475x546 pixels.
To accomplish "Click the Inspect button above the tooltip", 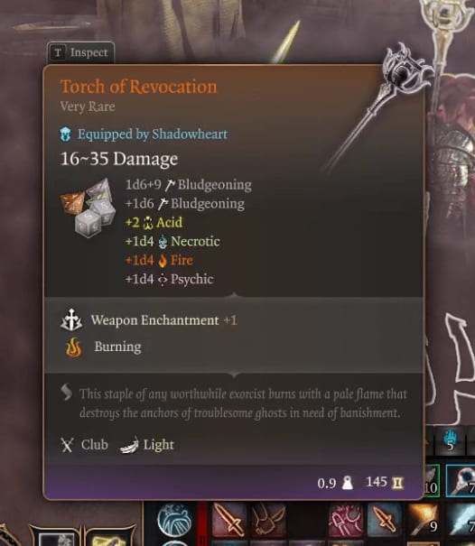I will pos(81,52).
